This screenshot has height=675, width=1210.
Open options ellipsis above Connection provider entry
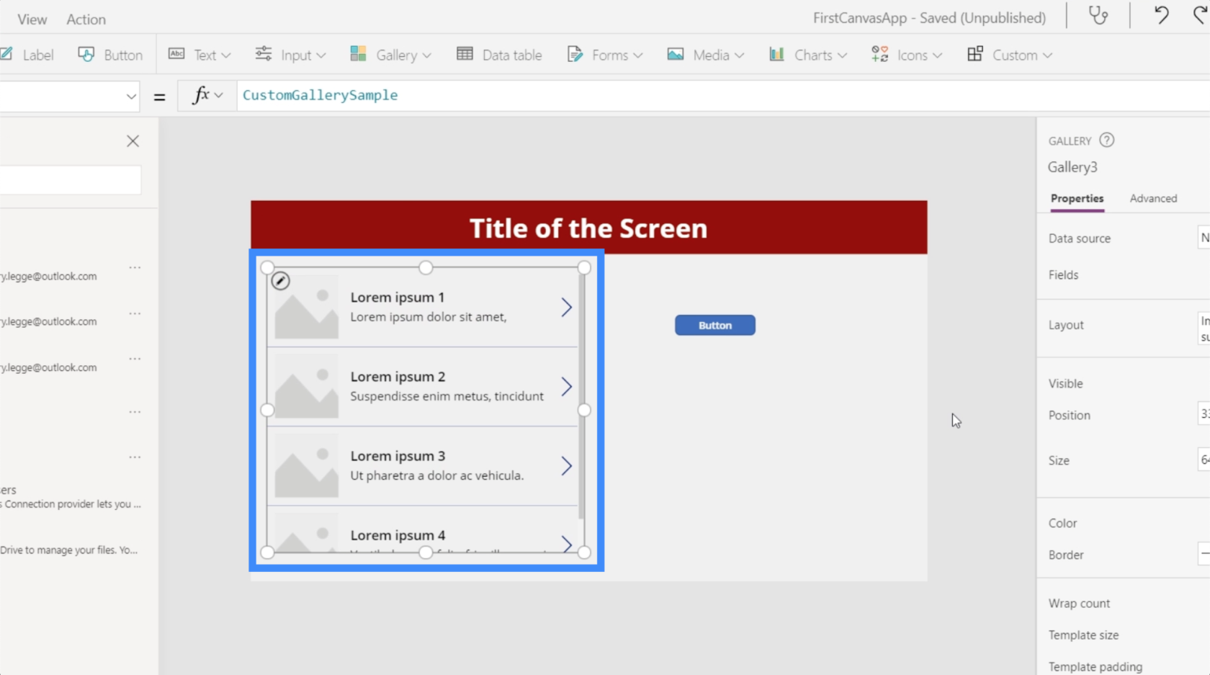[x=135, y=457]
